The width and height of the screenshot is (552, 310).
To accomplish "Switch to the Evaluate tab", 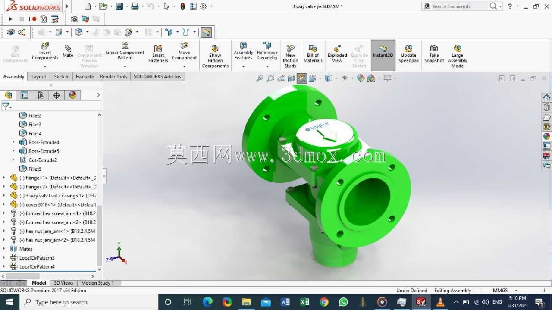I will (85, 77).
